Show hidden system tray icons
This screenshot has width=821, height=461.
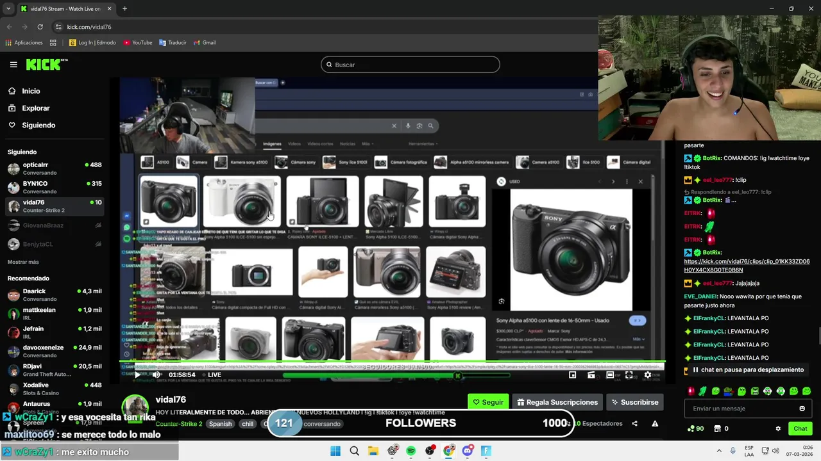click(x=719, y=451)
